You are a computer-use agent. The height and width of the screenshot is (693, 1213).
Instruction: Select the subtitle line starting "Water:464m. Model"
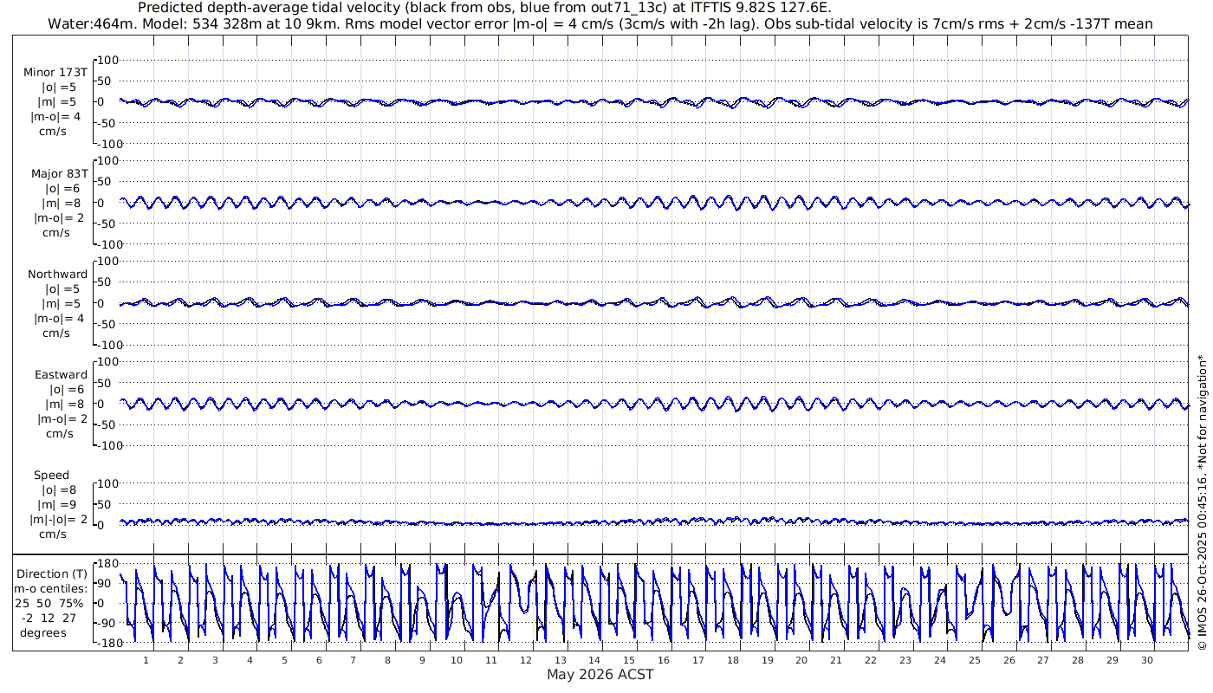602,23
